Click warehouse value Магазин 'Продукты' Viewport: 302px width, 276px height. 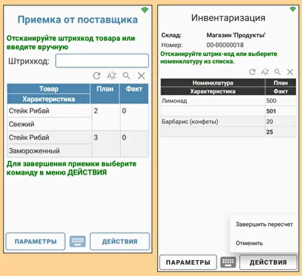(x=236, y=35)
